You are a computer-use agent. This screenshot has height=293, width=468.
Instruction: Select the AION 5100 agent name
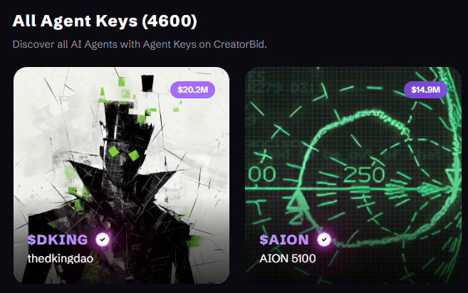coord(288,258)
